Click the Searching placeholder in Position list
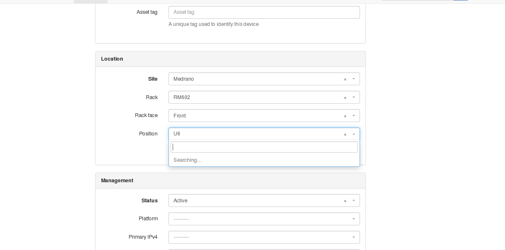The width and height of the screenshot is (505, 250). [x=188, y=160]
